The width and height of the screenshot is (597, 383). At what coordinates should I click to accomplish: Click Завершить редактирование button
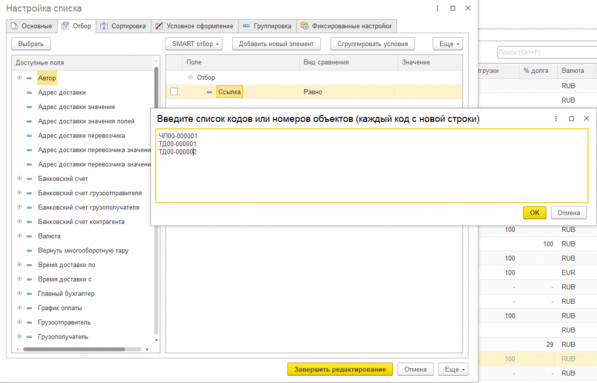[x=340, y=369]
